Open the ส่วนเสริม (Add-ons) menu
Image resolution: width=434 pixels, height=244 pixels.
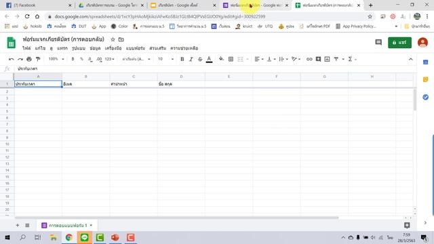click(x=158, y=48)
